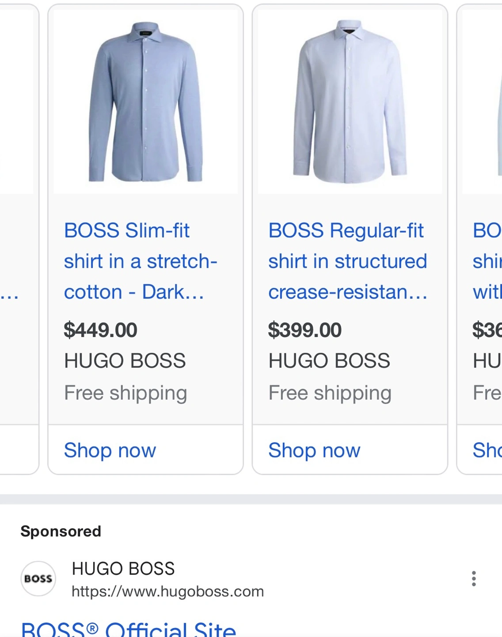Click the https://www.hugoboss.com URL
The width and height of the screenshot is (502, 637).
click(x=168, y=591)
